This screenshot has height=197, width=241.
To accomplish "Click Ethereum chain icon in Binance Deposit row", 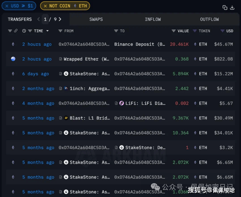I will pyautogui.click(x=13, y=44).
